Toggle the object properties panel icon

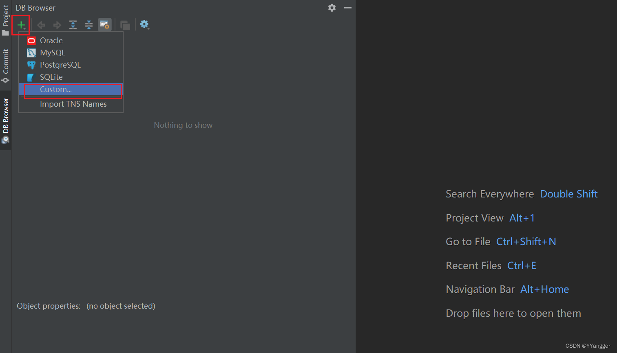coord(105,25)
